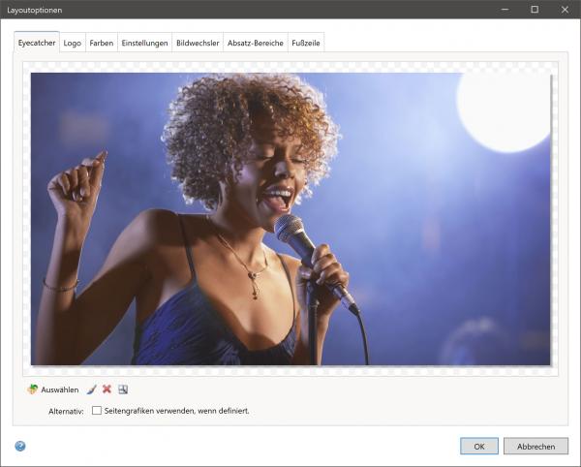The image size is (581, 467).
Task: Open the Logo tab
Action: [73, 43]
